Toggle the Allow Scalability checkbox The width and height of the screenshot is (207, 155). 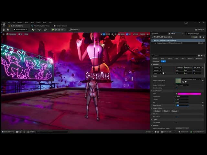[x=177, y=88]
